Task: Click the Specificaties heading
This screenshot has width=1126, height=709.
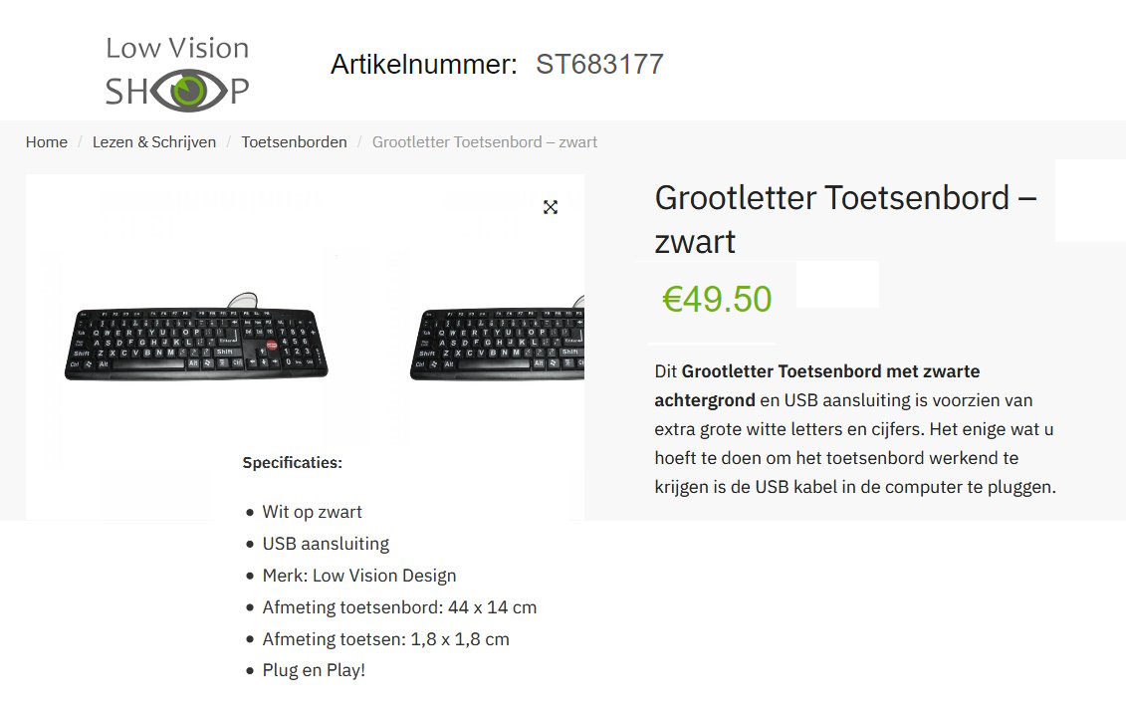Action: point(292,463)
